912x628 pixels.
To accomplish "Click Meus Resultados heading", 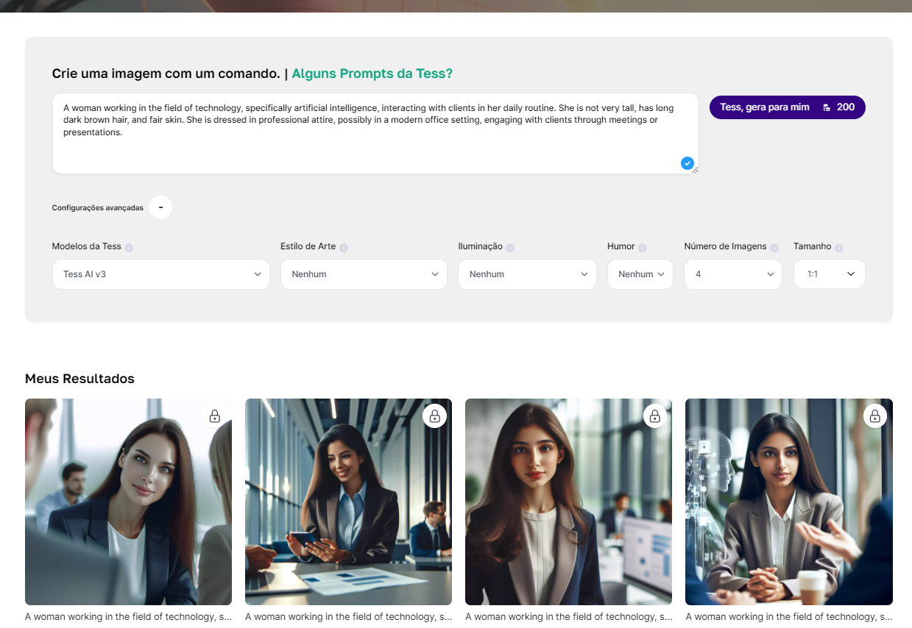I will [x=79, y=379].
